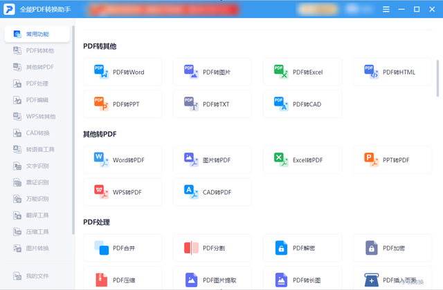The width and height of the screenshot is (443, 290).
Task: Switch to 其他转PDF sidebar section
Action: [x=37, y=67]
